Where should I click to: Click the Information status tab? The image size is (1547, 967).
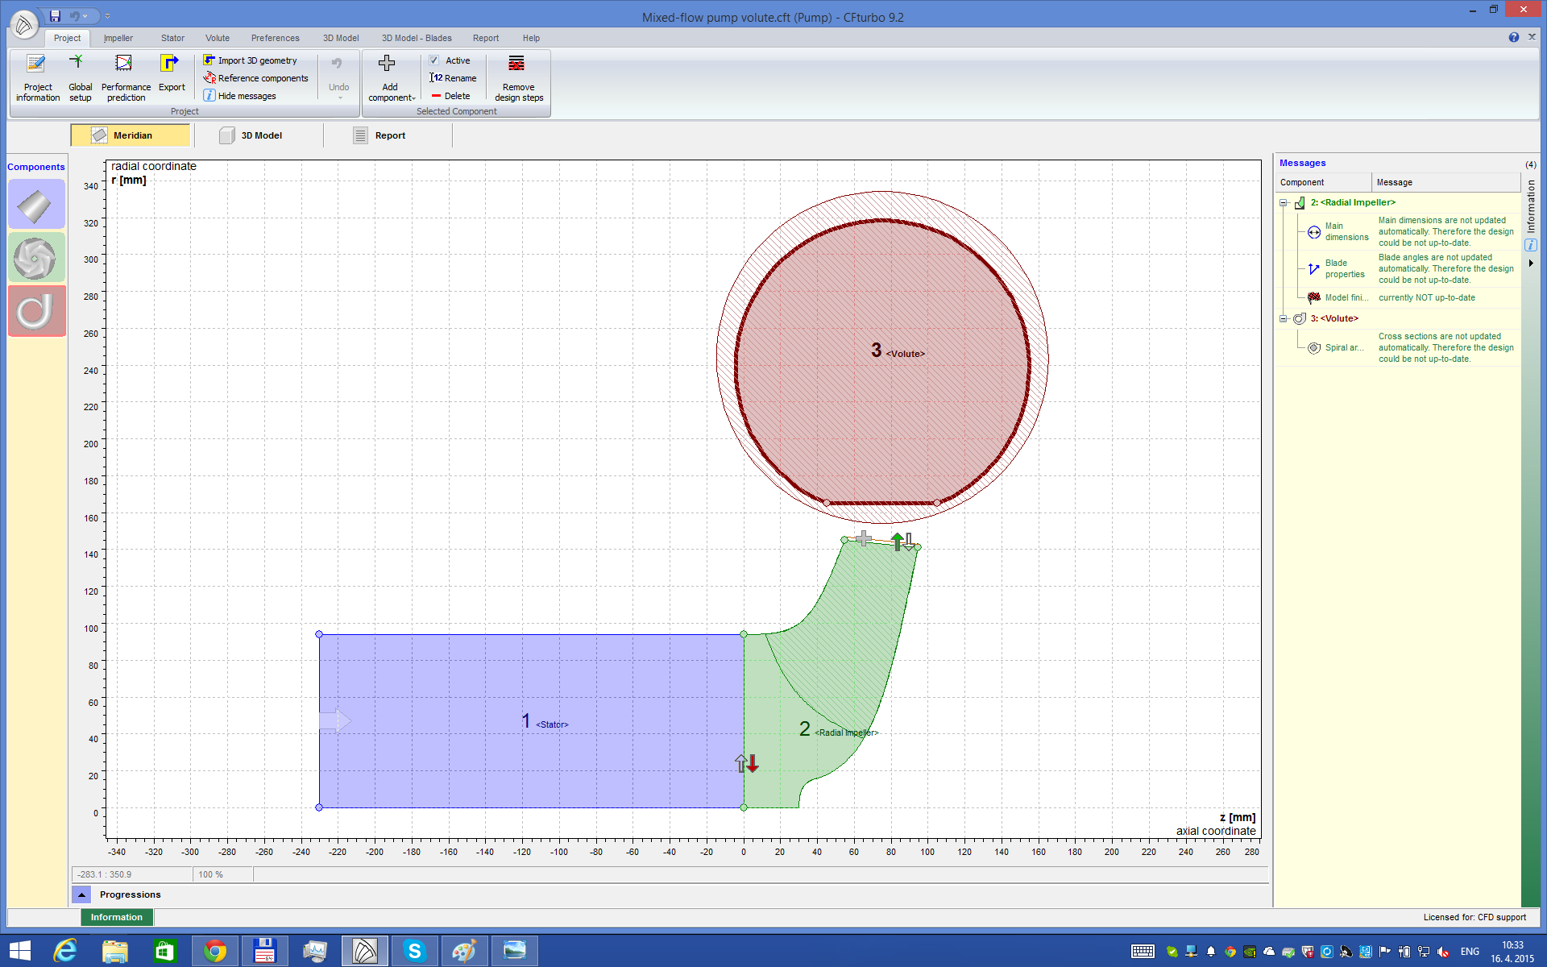tap(117, 917)
